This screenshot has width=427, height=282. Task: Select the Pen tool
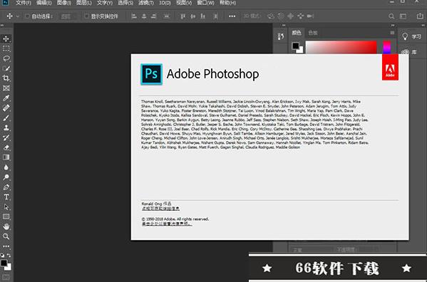[6, 187]
